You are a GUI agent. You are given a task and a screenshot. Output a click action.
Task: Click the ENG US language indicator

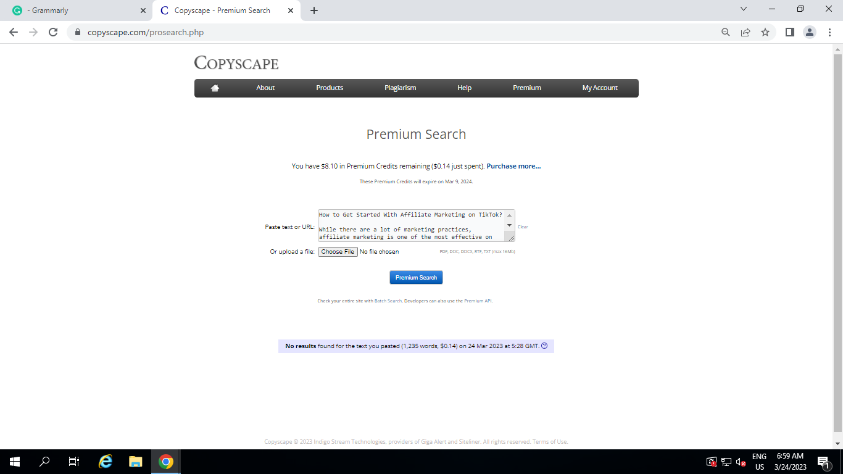coord(759,462)
